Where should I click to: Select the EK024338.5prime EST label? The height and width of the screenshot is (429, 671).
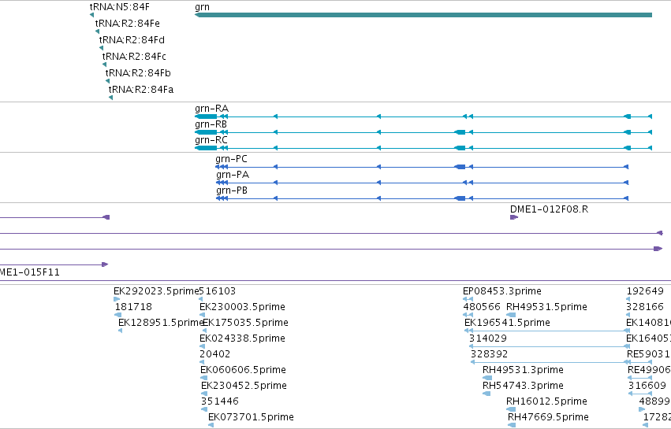(242, 338)
